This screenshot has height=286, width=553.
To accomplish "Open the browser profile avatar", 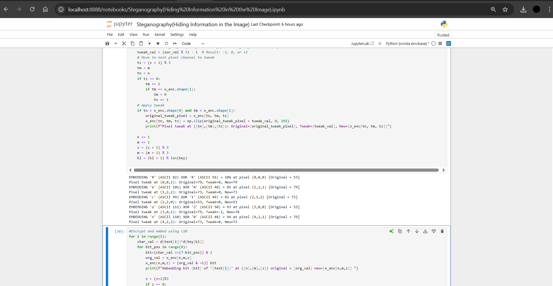I will click(x=536, y=9).
